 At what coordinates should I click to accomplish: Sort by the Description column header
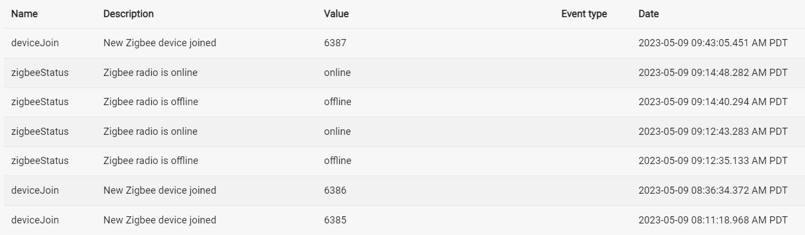coord(129,14)
